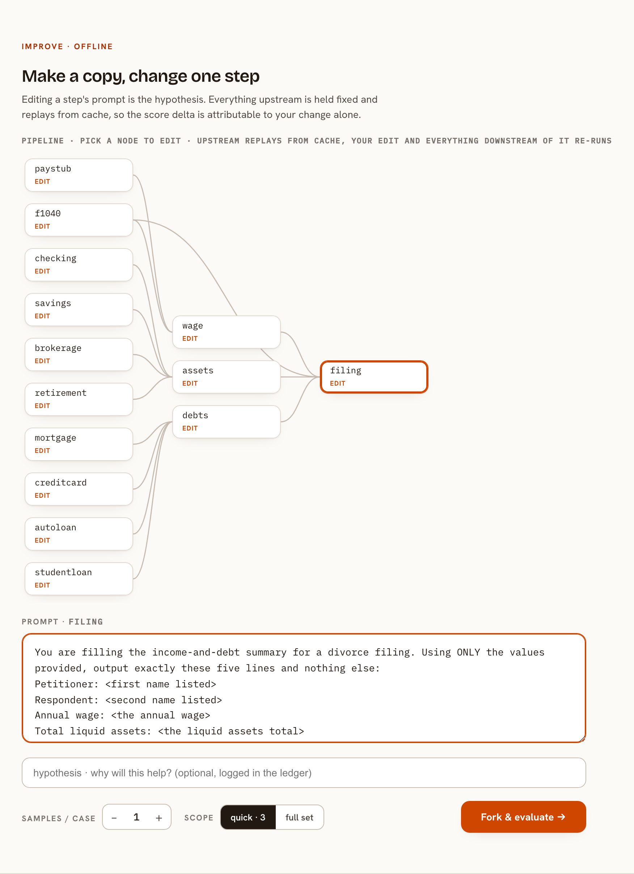Select the brokerage pipeline node
This screenshot has width=634, height=874.
point(79,355)
